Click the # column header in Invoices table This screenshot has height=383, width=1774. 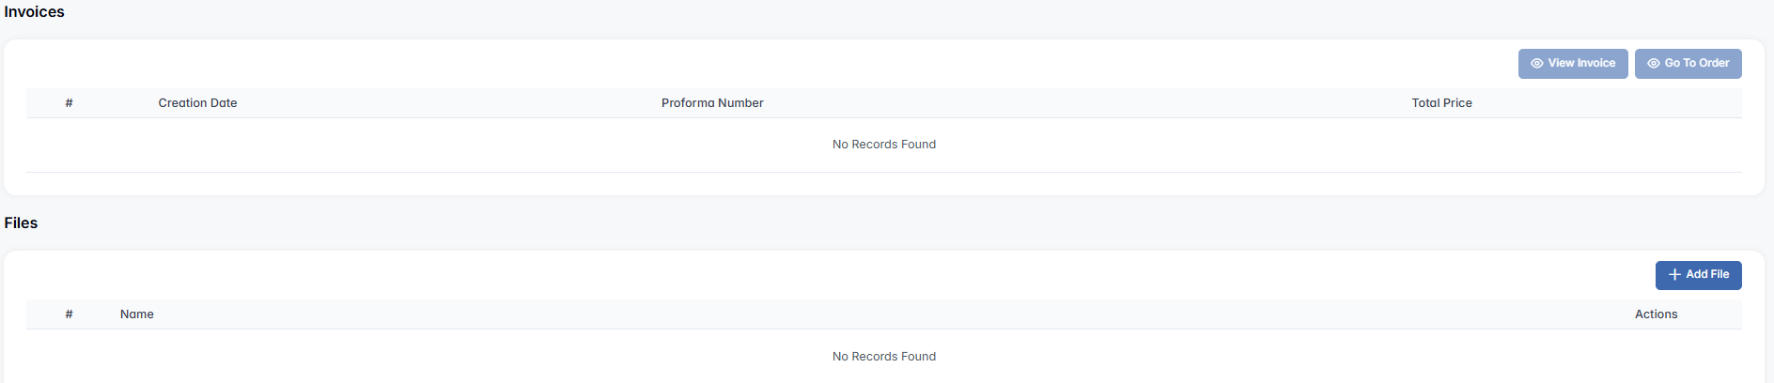coord(69,103)
